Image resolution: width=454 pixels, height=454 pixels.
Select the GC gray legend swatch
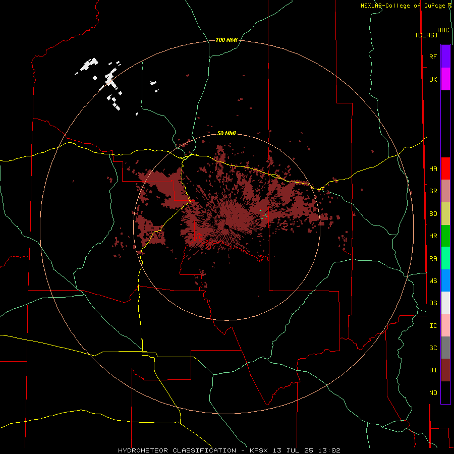click(445, 348)
